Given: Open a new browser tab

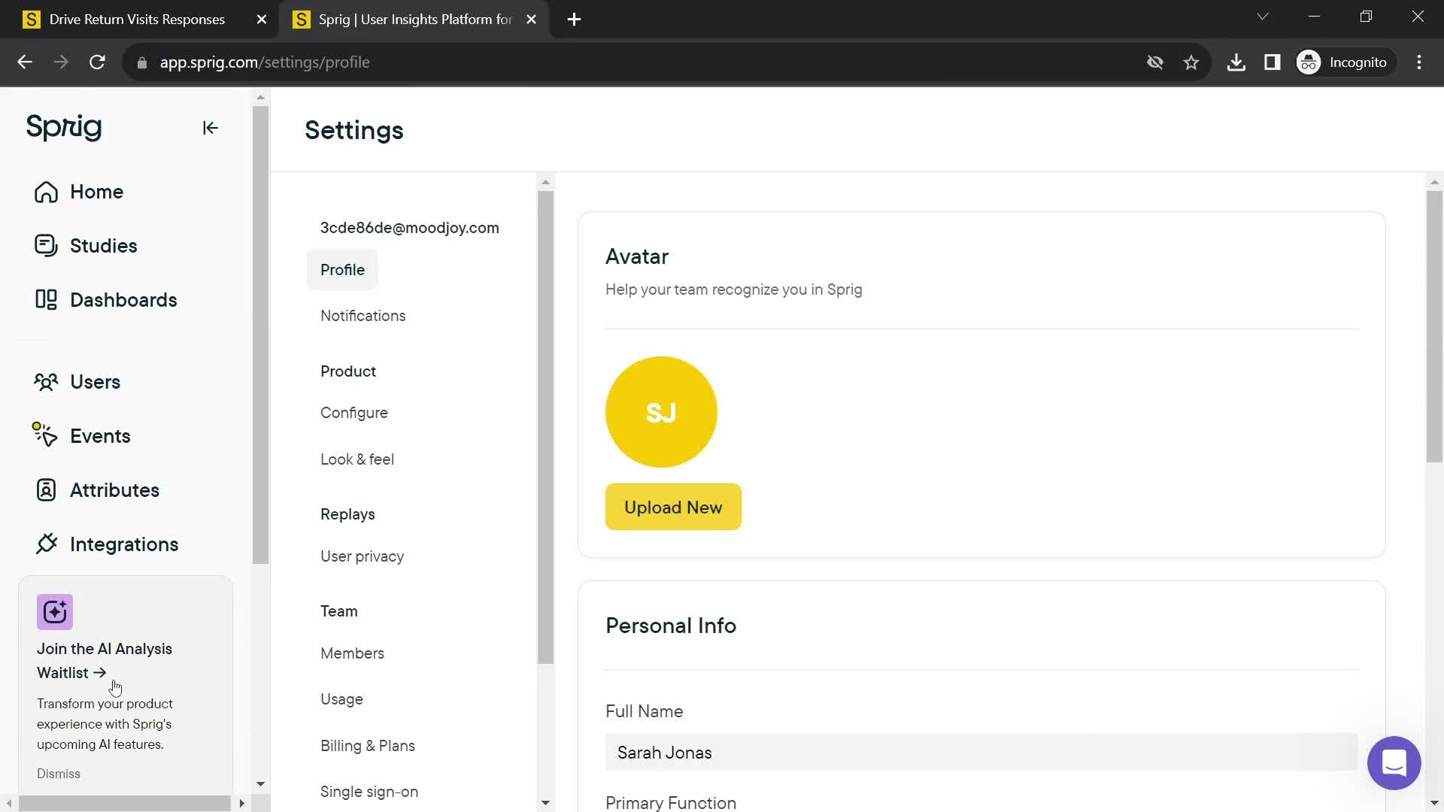Looking at the screenshot, I should (575, 20).
